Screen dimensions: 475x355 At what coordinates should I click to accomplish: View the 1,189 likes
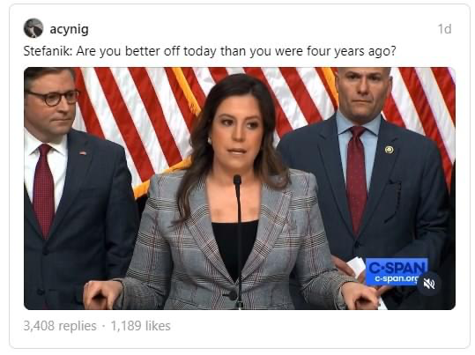141,326
